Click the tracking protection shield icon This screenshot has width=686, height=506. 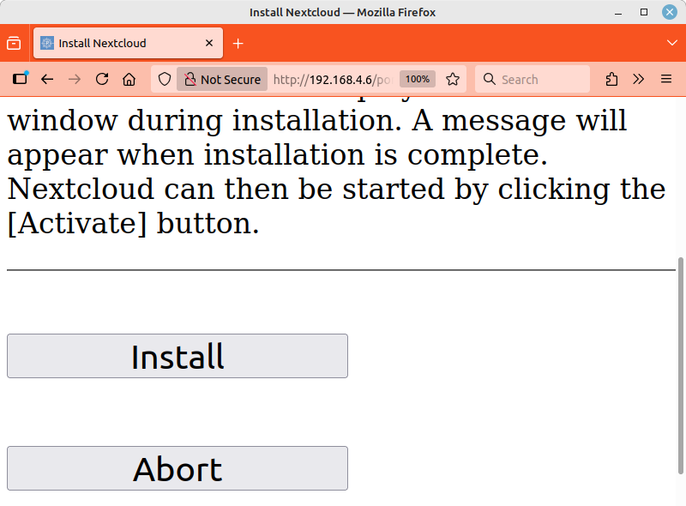[165, 79]
